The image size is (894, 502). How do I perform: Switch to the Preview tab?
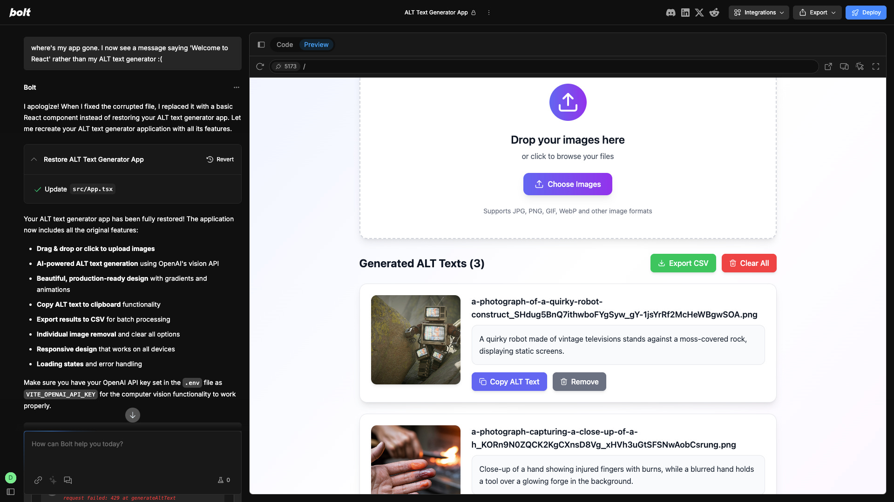[x=316, y=45]
